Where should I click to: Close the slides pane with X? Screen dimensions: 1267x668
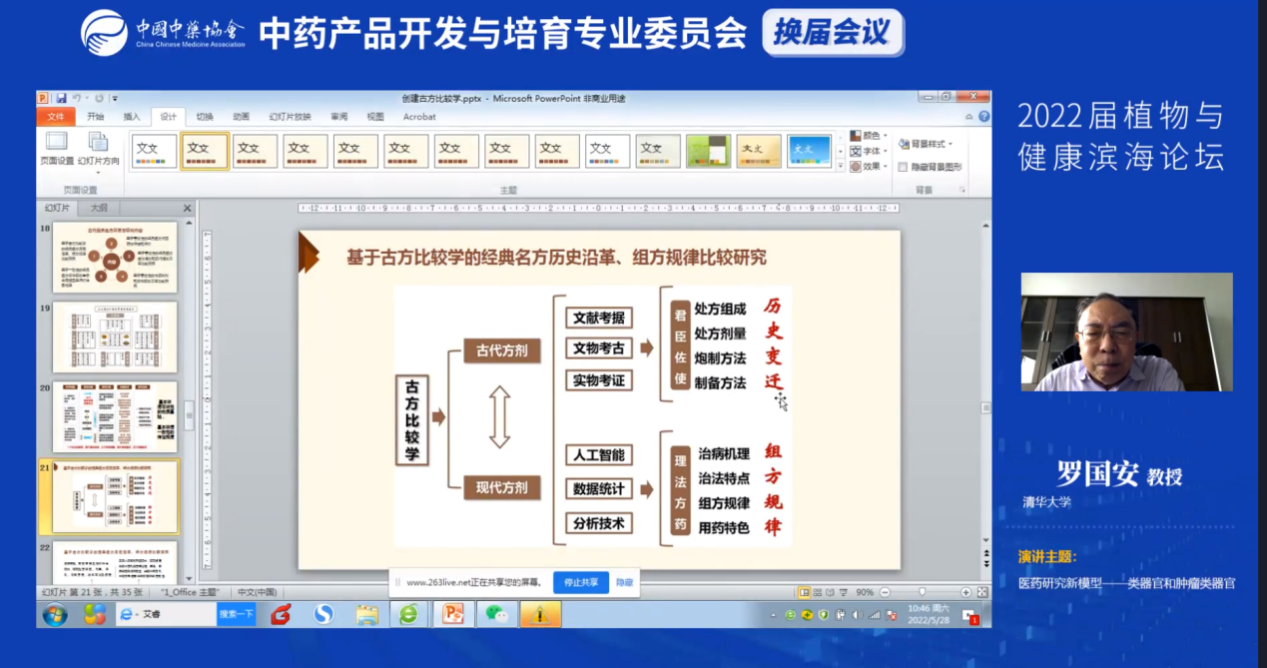187,209
